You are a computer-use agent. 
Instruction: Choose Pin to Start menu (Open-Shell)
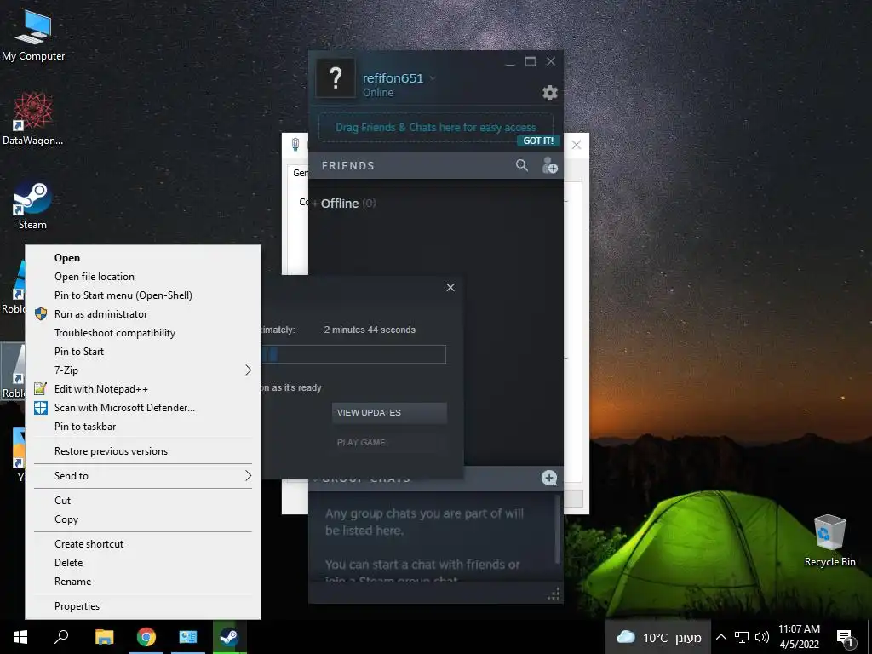click(143, 295)
